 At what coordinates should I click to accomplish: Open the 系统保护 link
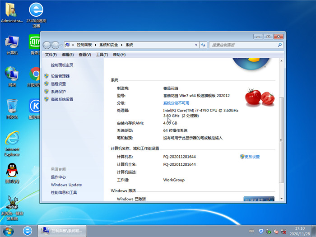(x=58, y=92)
